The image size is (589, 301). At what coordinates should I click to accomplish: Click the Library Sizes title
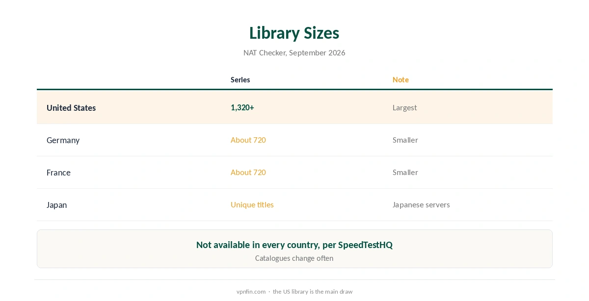coord(294,33)
